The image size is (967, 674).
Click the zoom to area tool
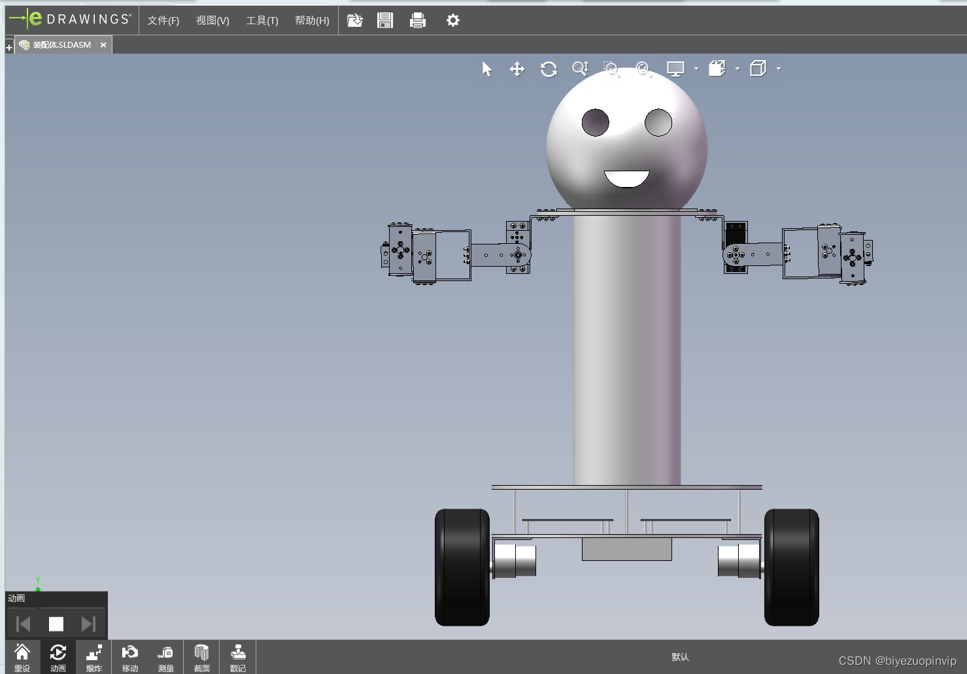(x=611, y=69)
